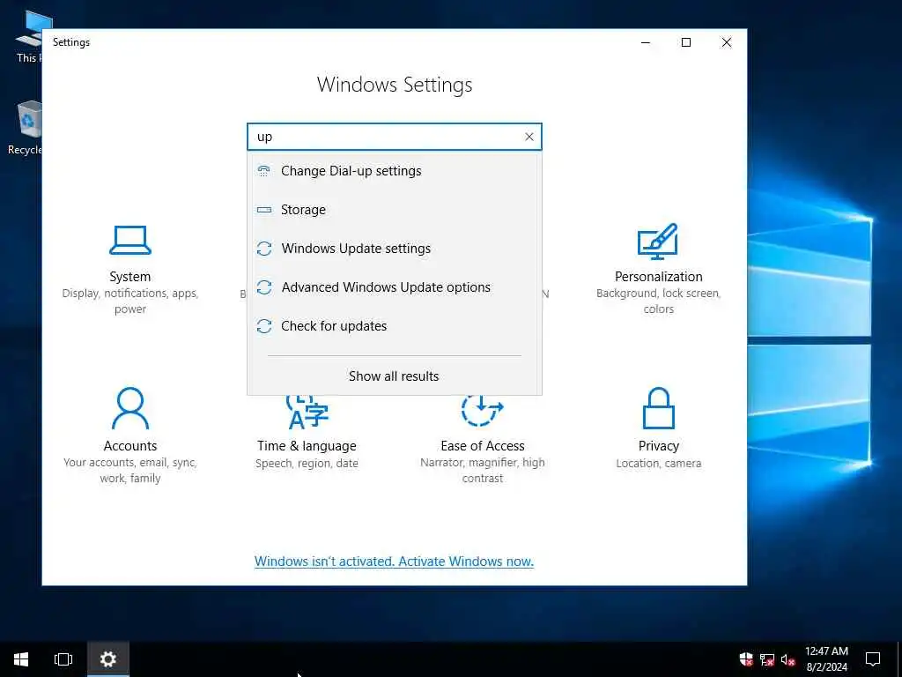
Task: Click the System label text
Action: click(x=130, y=276)
